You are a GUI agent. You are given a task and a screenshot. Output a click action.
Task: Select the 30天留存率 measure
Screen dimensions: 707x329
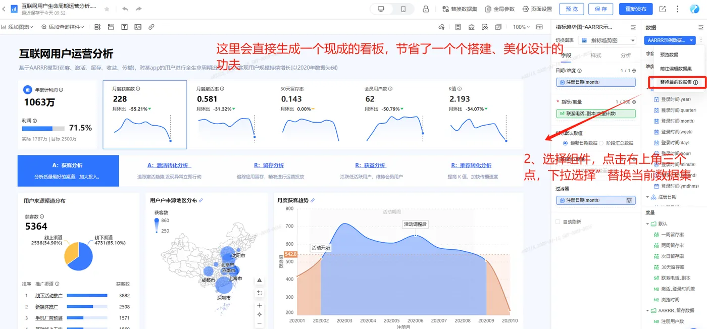673,267
